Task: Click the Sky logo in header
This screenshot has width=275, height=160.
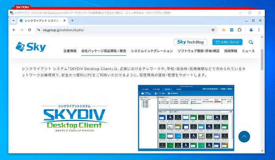Action: point(31,47)
